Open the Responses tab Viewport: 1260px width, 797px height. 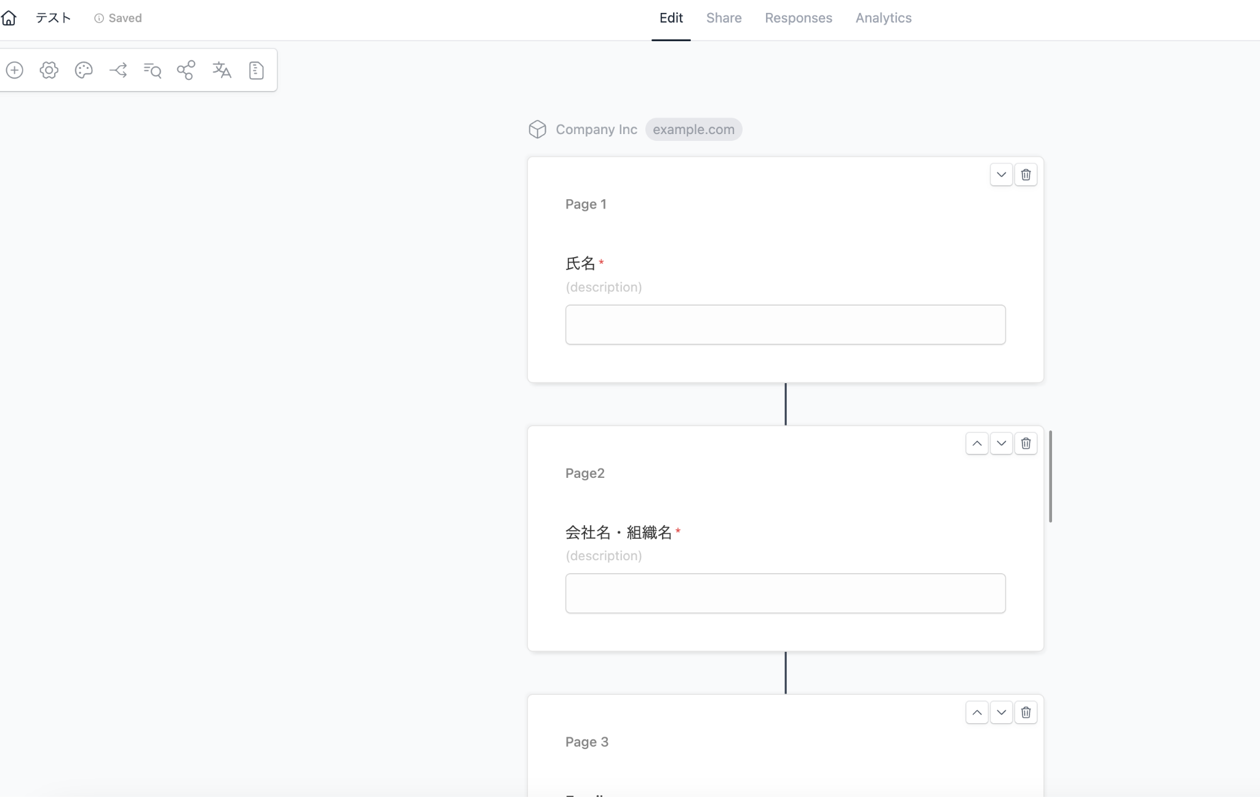(798, 18)
